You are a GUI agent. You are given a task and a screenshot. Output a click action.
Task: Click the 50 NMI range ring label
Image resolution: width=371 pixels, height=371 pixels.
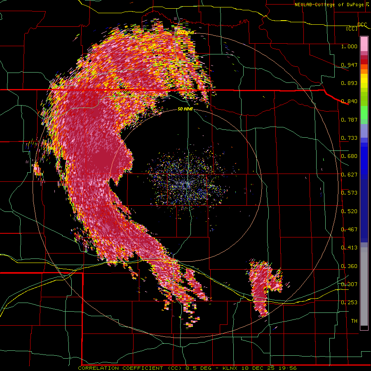[x=185, y=109]
